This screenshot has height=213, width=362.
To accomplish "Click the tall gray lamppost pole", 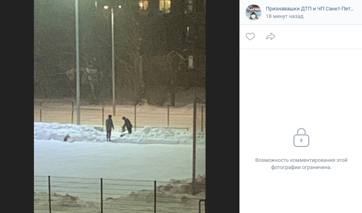I will click(x=77, y=62).
